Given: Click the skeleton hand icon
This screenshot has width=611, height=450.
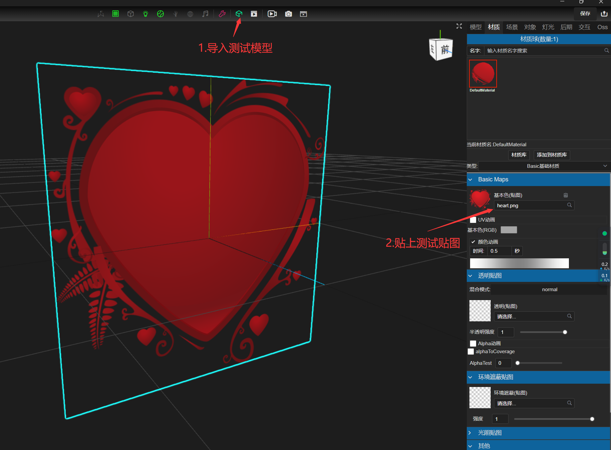Looking at the screenshot, I should click(x=176, y=14).
